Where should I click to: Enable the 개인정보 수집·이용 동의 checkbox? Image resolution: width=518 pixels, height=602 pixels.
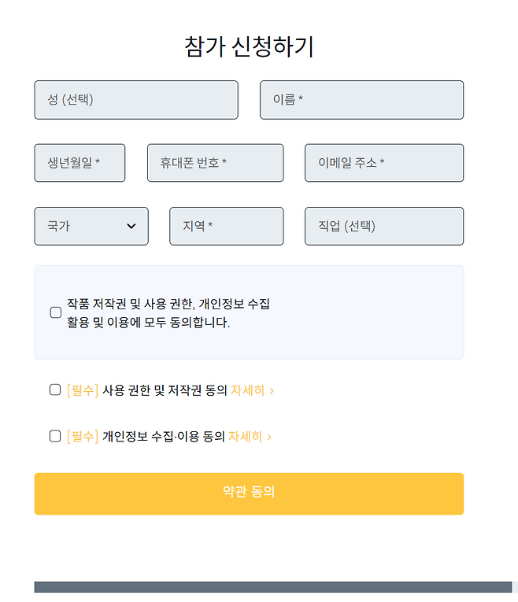tap(55, 436)
